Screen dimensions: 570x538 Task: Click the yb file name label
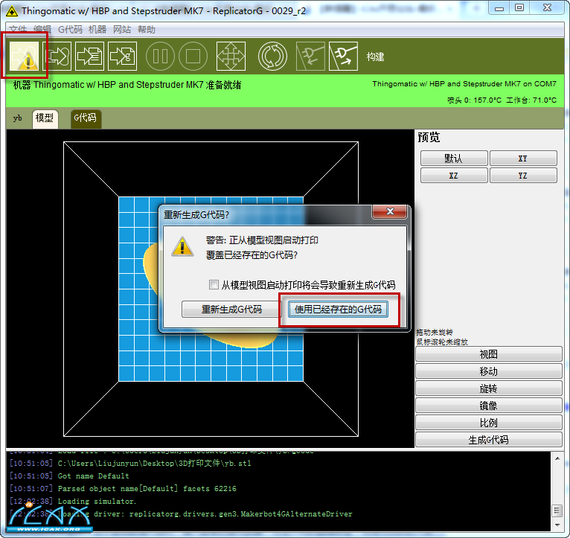point(17,118)
